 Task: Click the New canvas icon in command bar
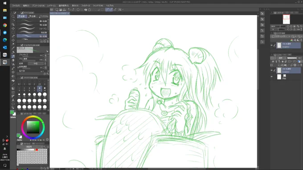[57, 10]
